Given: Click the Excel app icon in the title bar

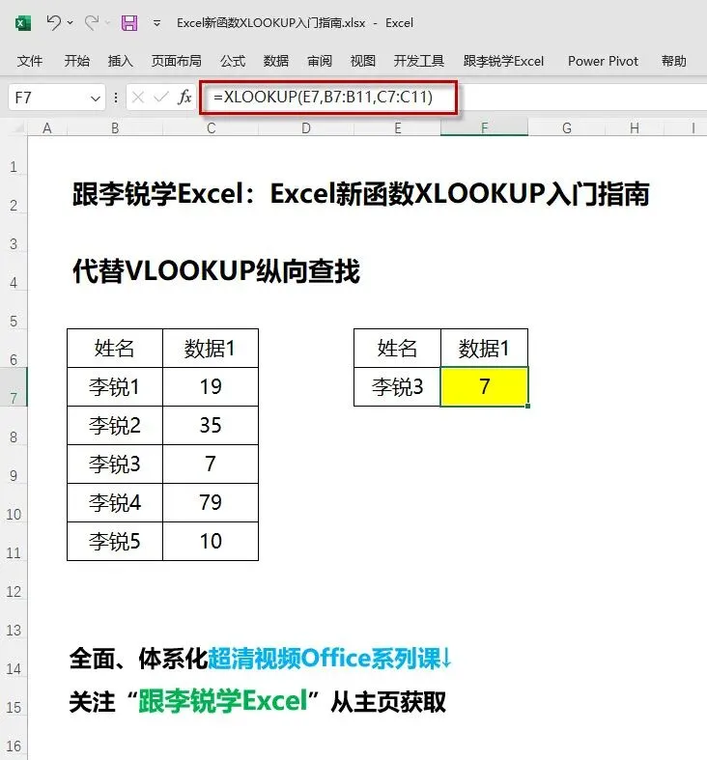Looking at the screenshot, I should (23, 23).
